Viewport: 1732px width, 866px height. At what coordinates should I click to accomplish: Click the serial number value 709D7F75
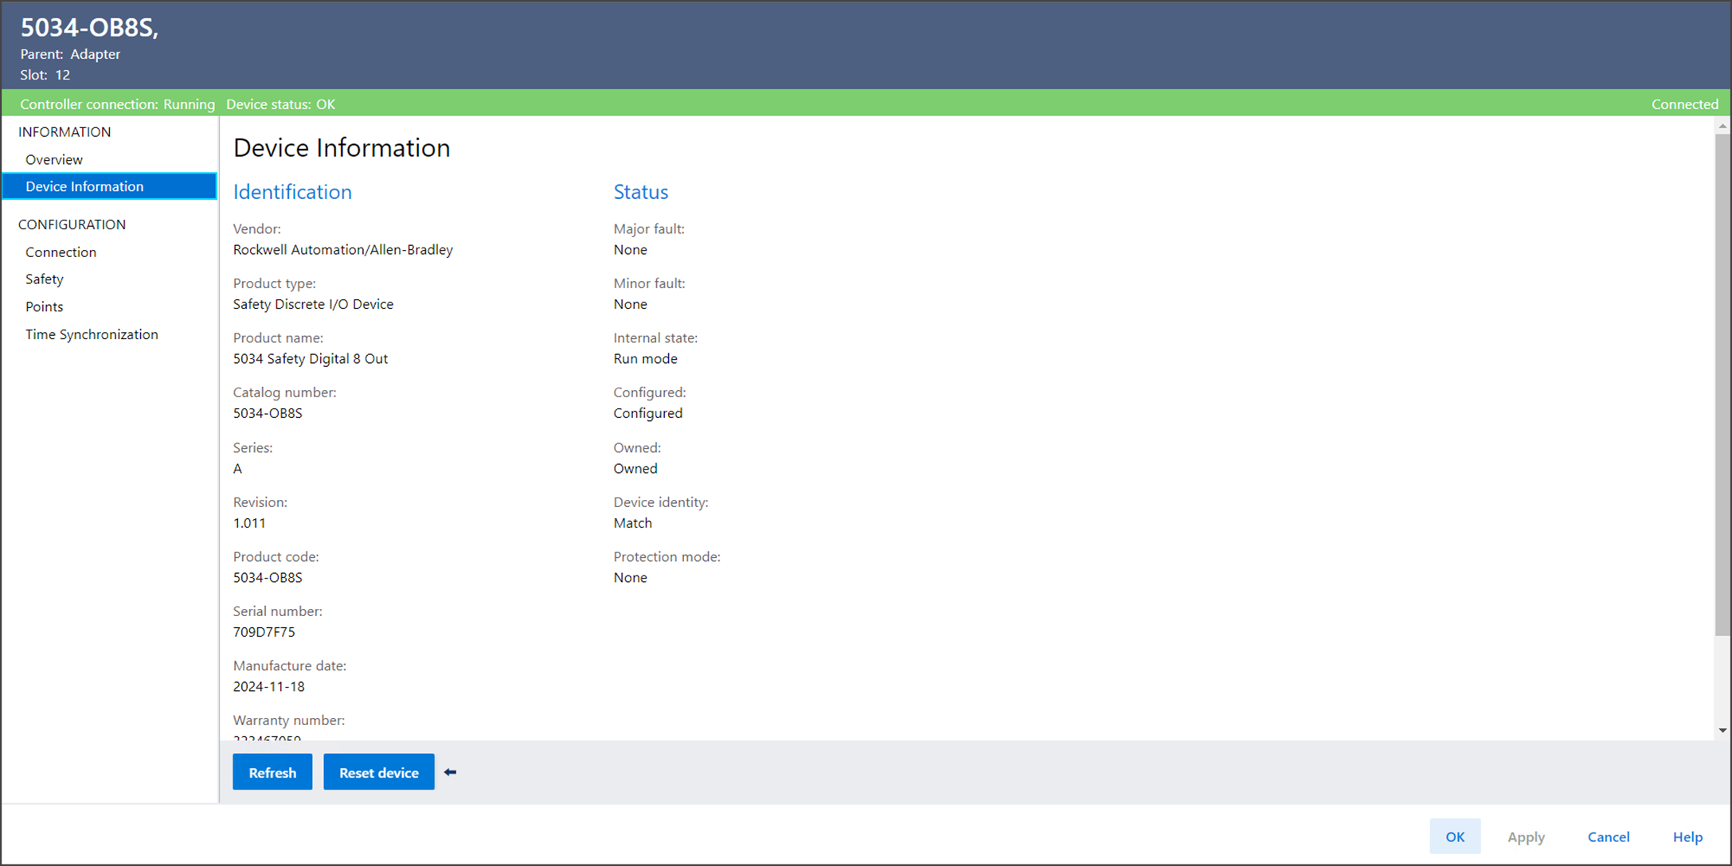[x=264, y=632]
